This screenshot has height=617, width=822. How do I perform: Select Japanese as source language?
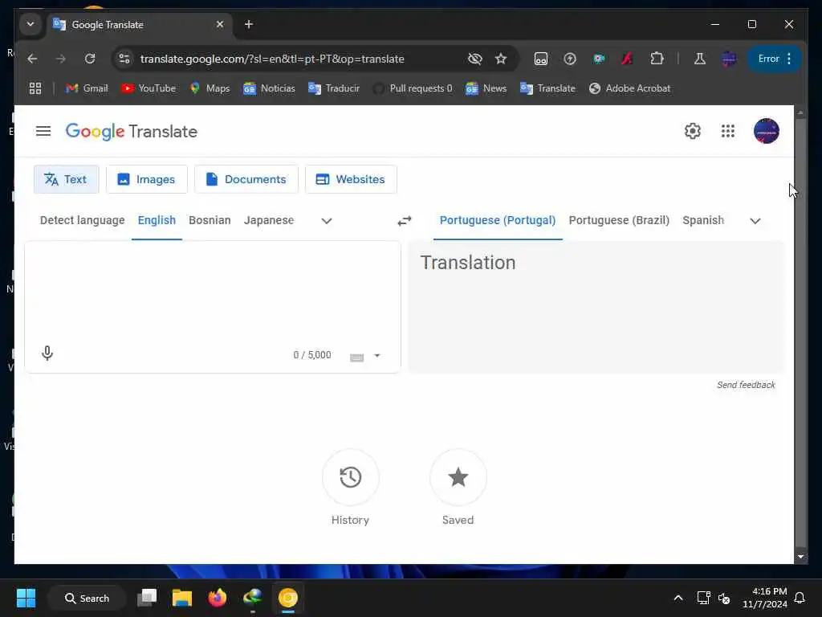click(x=269, y=220)
